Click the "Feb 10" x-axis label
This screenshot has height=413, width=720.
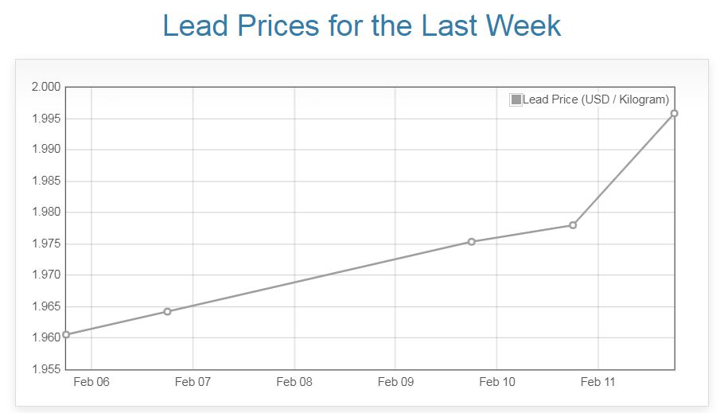coord(497,382)
